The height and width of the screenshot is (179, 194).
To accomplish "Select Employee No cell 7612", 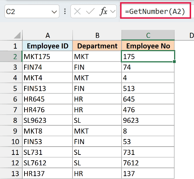I will 148,163.
